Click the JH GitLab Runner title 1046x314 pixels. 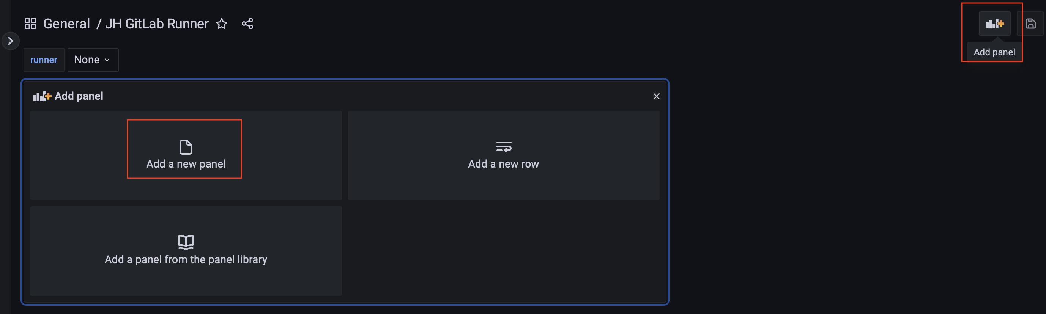[157, 24]
